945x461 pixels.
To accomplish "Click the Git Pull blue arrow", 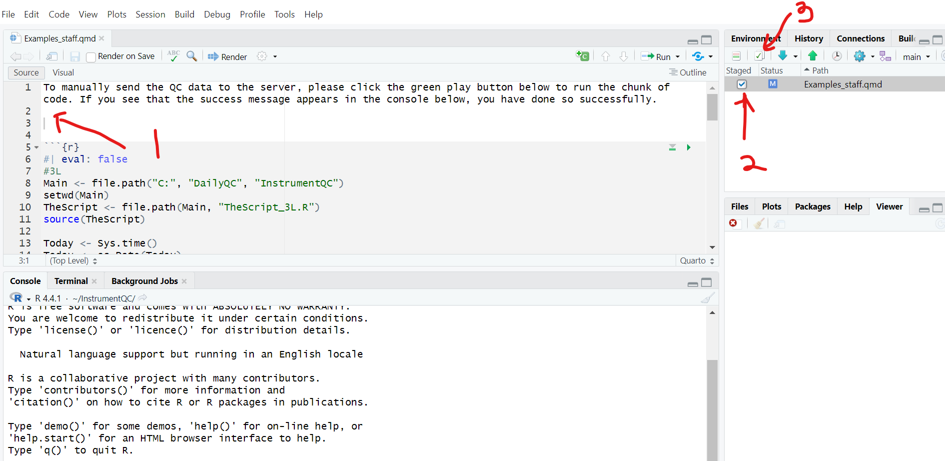I will click(783, 56).
